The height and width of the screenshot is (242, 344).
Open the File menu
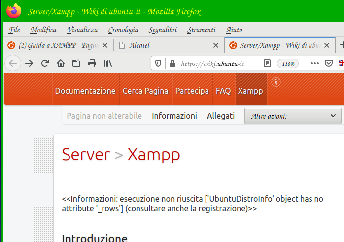14,30
